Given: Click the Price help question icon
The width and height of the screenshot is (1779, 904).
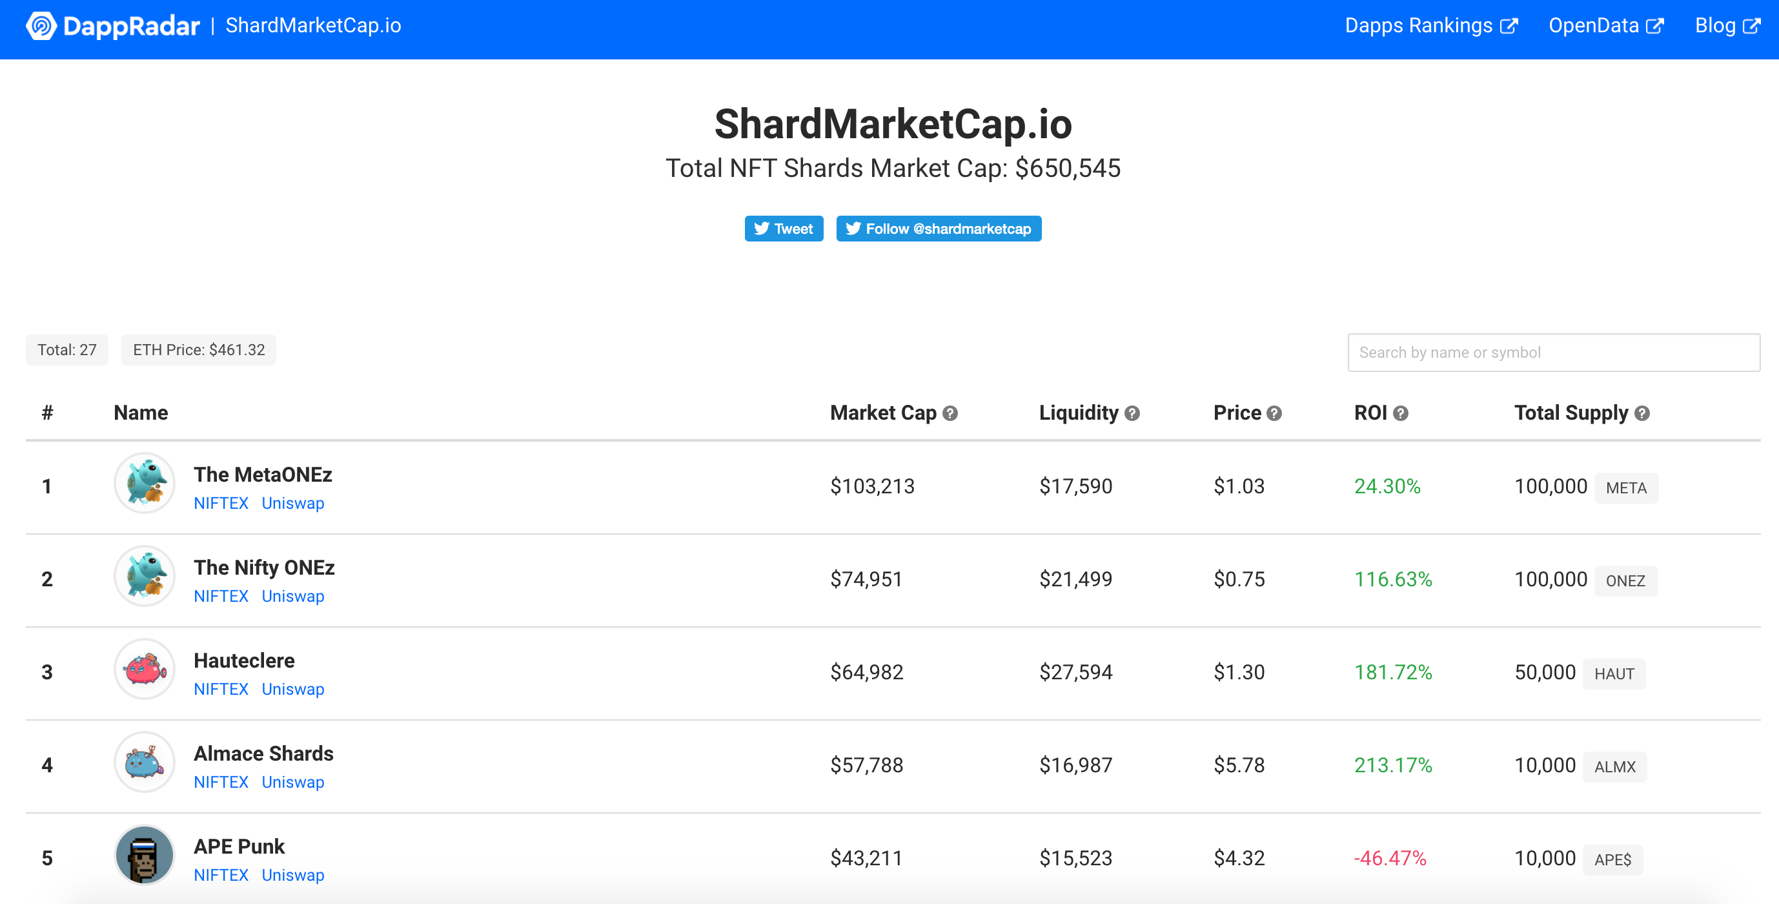Looking at the screenshot, I should (x=1274, y=413).
